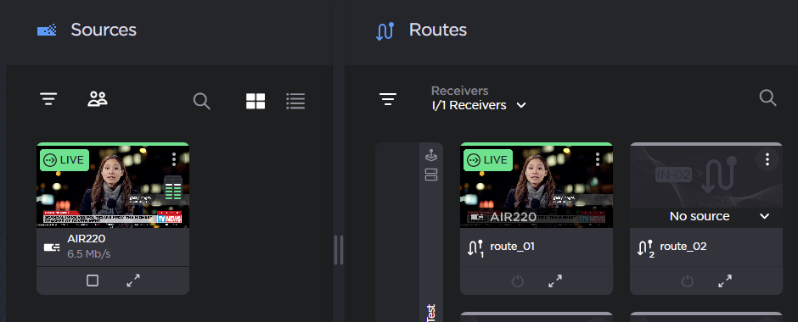Click the joystick icon in Test sidebar
The image size is (798, 322).
point(431,156)
